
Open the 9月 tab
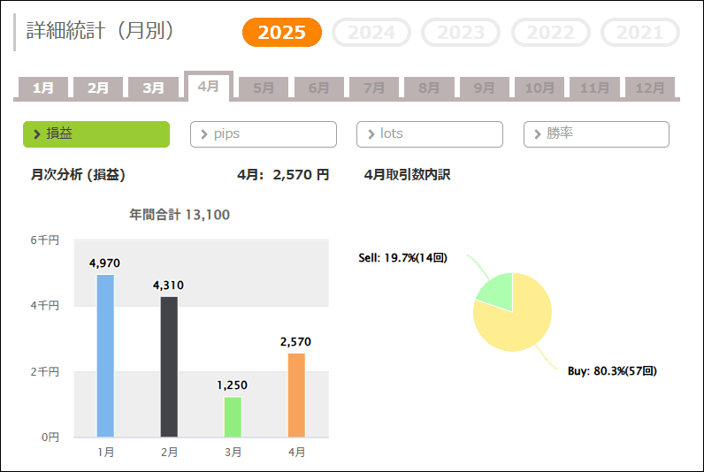(x=485, y=88)
